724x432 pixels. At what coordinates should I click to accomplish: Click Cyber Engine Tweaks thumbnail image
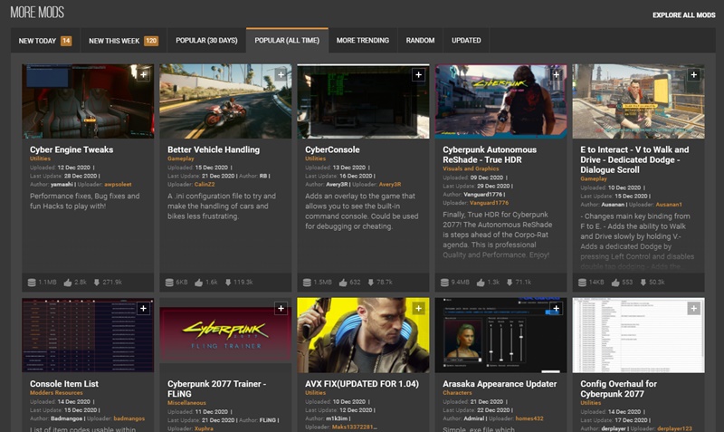[88, 101]
